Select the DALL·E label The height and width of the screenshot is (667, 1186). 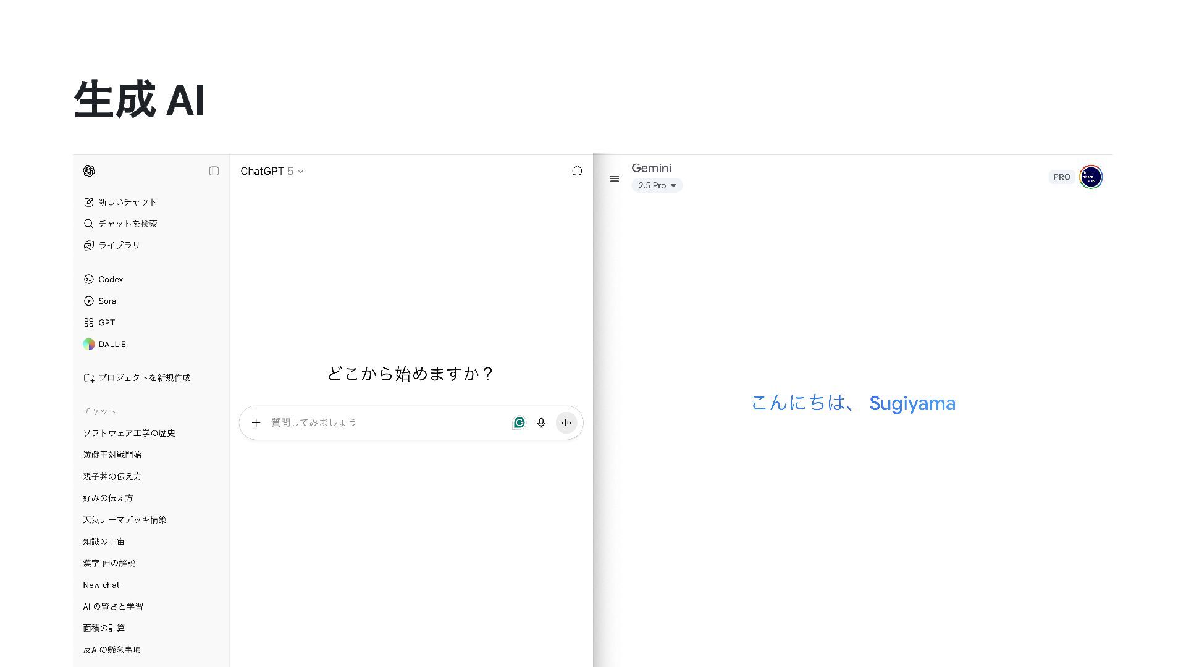112,344
